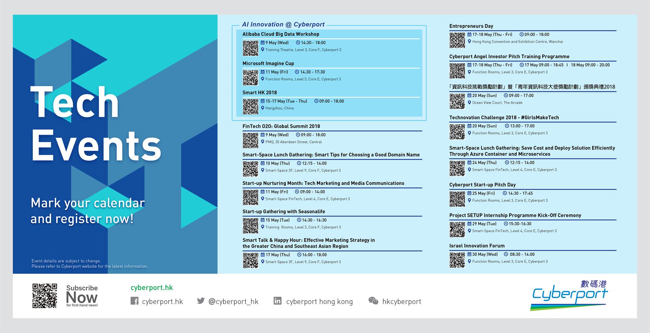
Task: Click the Cyberport Start-up Pitch Day QR code
Action: pos(457,199)
